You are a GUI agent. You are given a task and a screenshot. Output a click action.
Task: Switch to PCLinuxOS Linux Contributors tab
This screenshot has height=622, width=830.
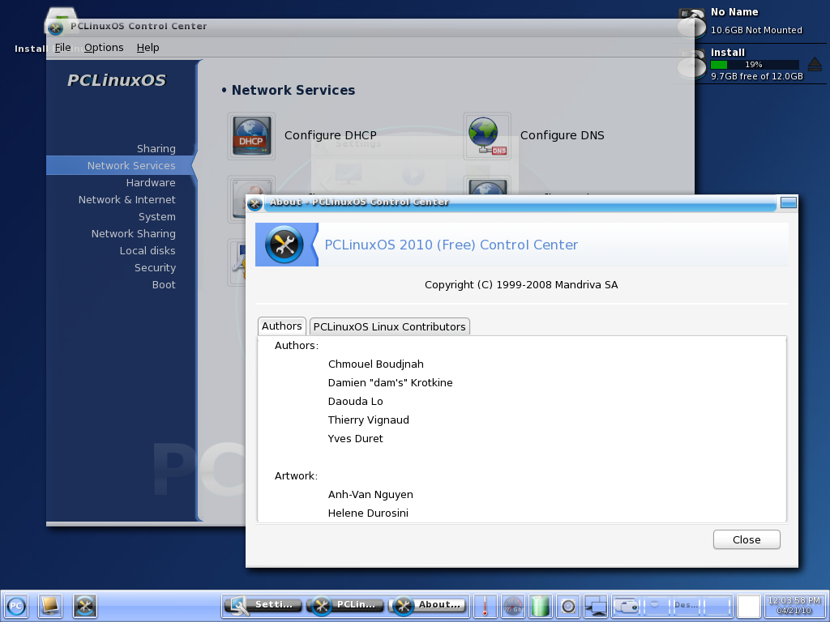[x=389, y=326]
